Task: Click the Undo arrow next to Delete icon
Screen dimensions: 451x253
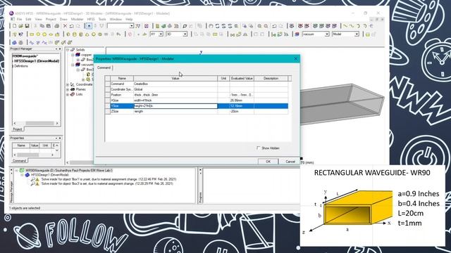Action: point(72,26)
